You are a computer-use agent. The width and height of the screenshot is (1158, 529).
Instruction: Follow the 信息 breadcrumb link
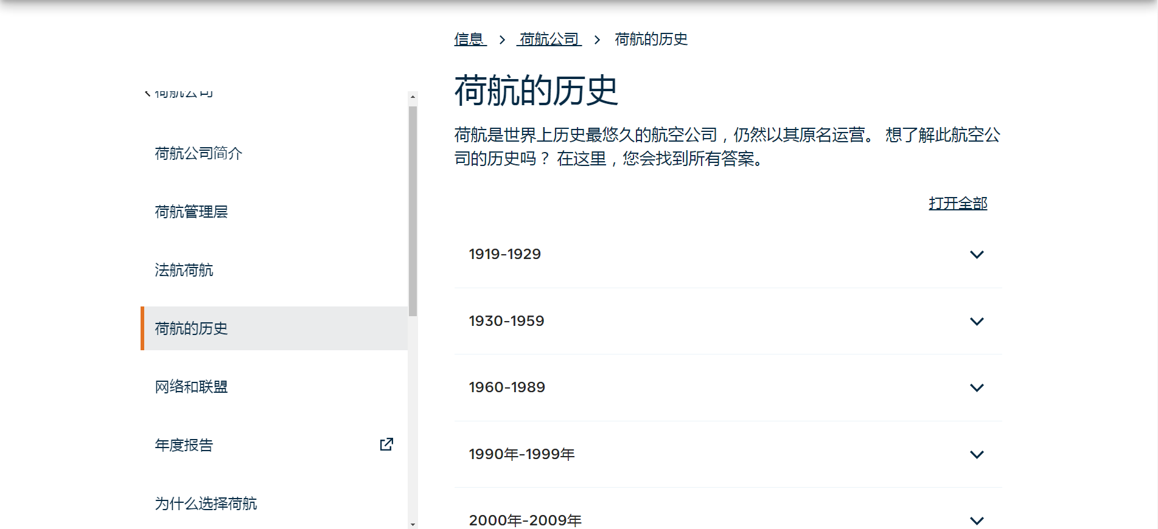click(469, 40)
